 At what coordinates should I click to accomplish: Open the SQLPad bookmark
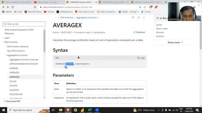7,12
